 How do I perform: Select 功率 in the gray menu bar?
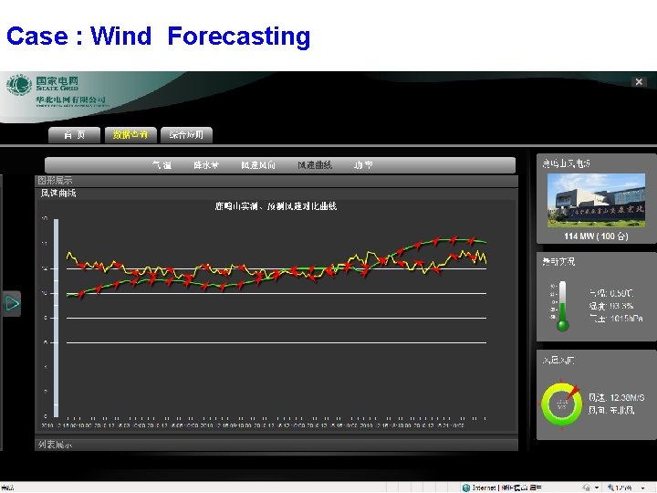tap(363, 165)
